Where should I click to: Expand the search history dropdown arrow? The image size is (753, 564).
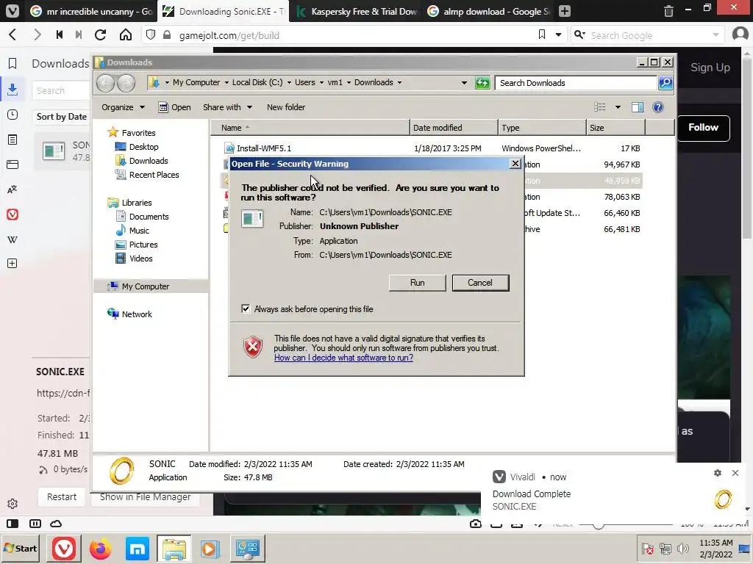click(715, 35)
